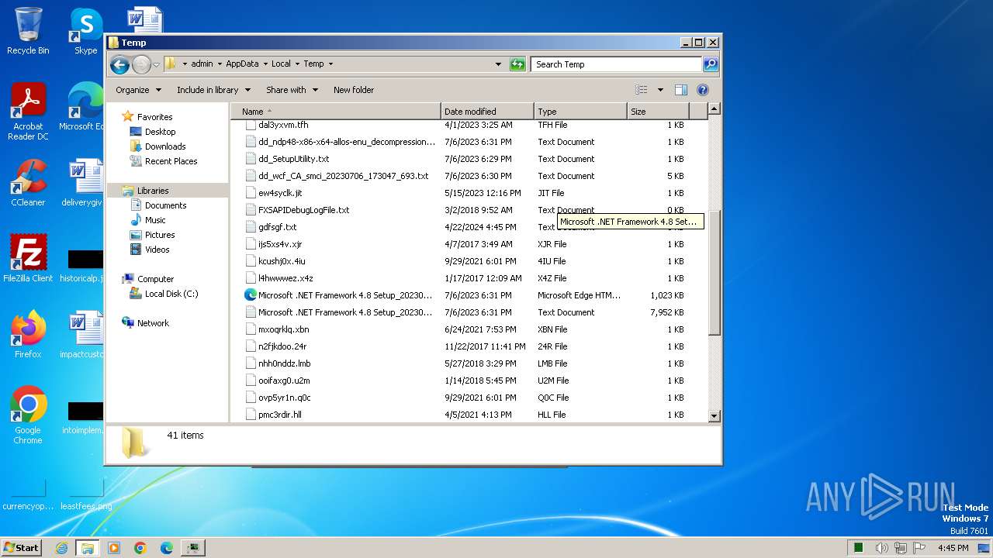Select Computer in navigation pane
Image resolution: width=993 pixels, height=558 pixels.
pyautogui.click(x=155, y=279)
